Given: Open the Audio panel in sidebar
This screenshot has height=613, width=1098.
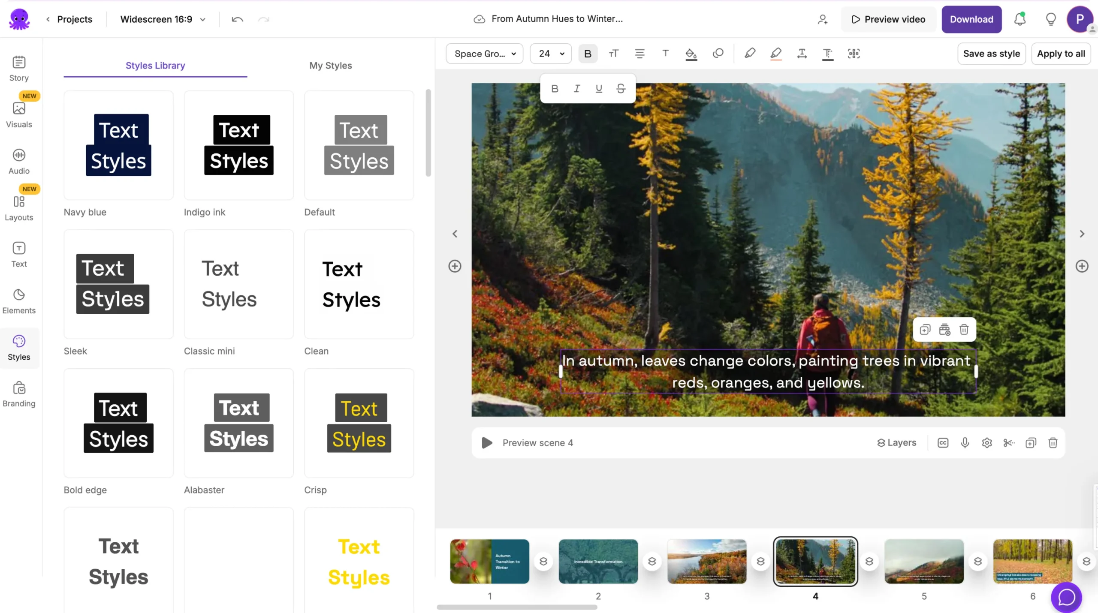Looking at the screenshot, I should tap(19, 161).
